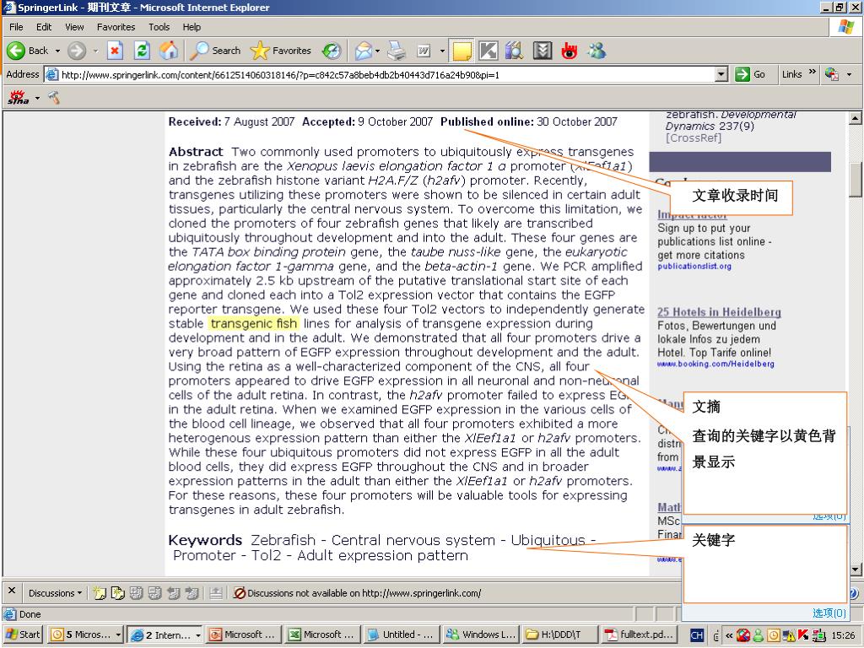Click the hammer tool icon
Viewport: 864px width, 648px height.
pos(53,98)
